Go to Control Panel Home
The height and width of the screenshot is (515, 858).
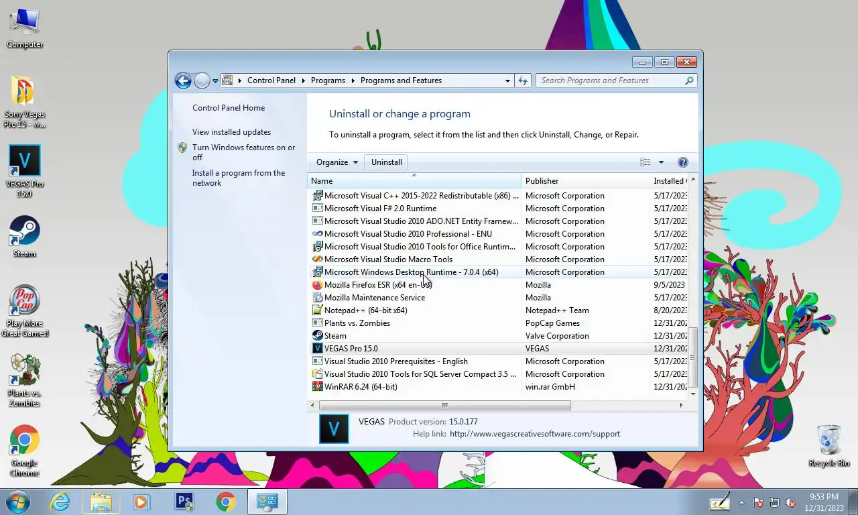click(229, 108)
